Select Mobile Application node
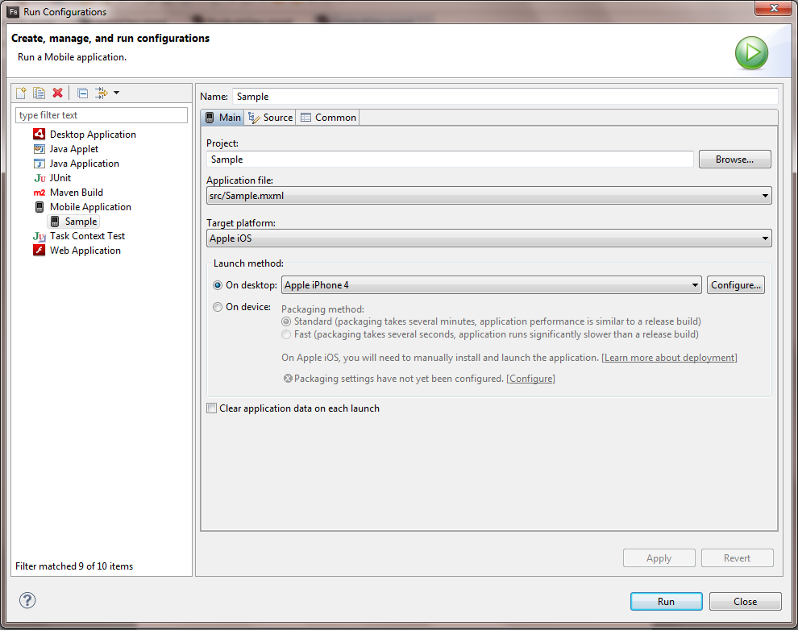798x630 pixels. coord(90,207)
